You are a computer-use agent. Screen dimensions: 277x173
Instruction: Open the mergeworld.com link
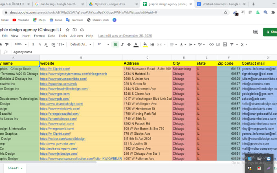pyautogui.click(x=57, y=129)
